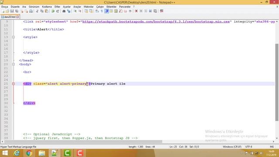Open Find with the binoculars icon
Image resolution: width=279 pixels, height=157 pixels.
coord(64,11)
